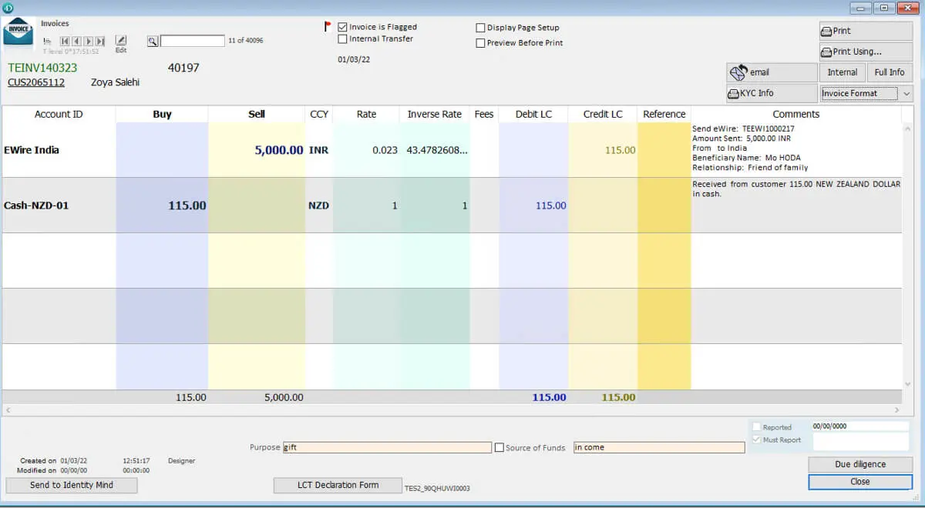Click the Purpose field containing gift
The height and width of the screenshot is (508, 925).
(x=387, y=447)
